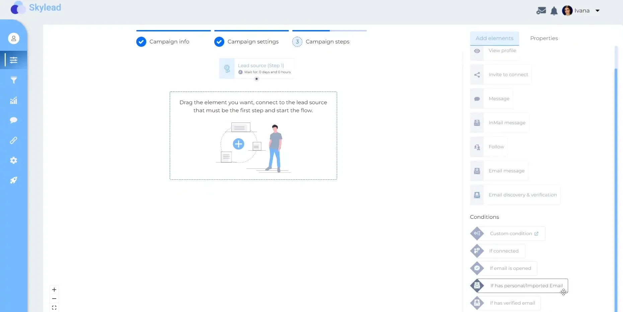623x312 pixels.
Task: Click the Conditions section heading
Action: click(484, 217)
